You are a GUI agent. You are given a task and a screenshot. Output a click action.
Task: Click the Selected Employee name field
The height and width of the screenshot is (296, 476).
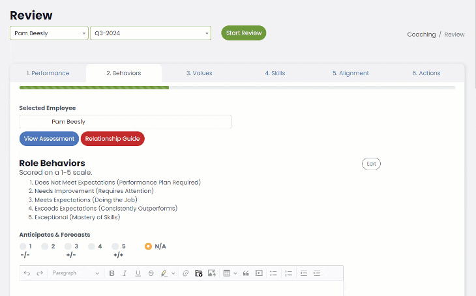[x=125, y=122]
